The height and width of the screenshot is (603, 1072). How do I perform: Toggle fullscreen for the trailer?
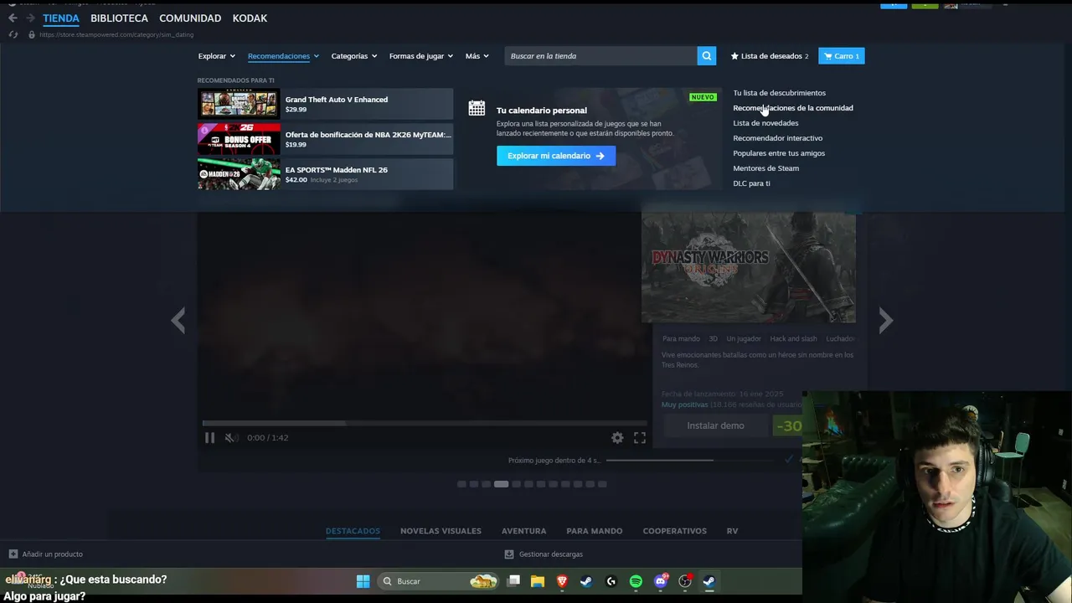640,437
